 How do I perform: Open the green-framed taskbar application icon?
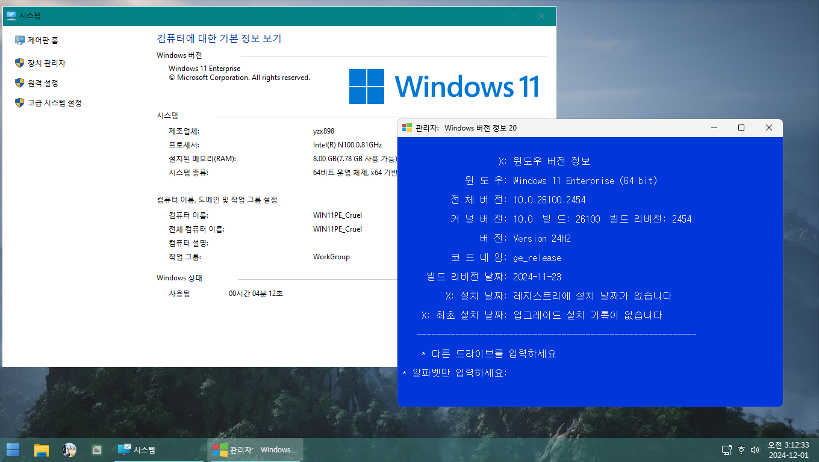tap(96, 449)
